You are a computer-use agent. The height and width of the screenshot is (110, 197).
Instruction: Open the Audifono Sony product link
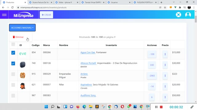click(88, 95)
